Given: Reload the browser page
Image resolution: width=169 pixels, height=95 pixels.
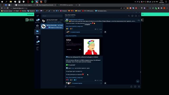Looking at the screenshot, I should (x=8, y=8).
